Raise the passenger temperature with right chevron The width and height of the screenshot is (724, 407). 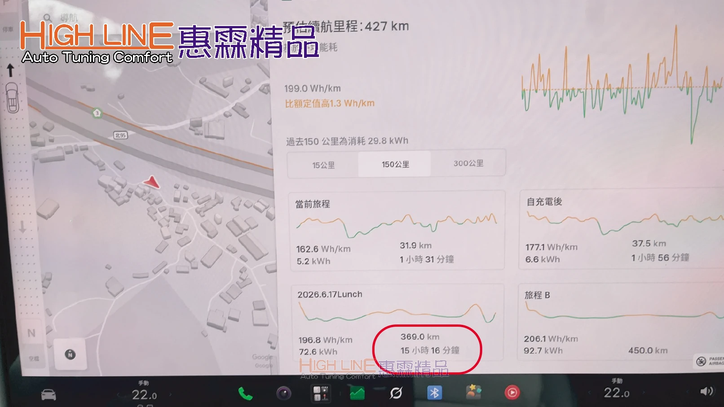pyautogui.click(x=644, y=393)
